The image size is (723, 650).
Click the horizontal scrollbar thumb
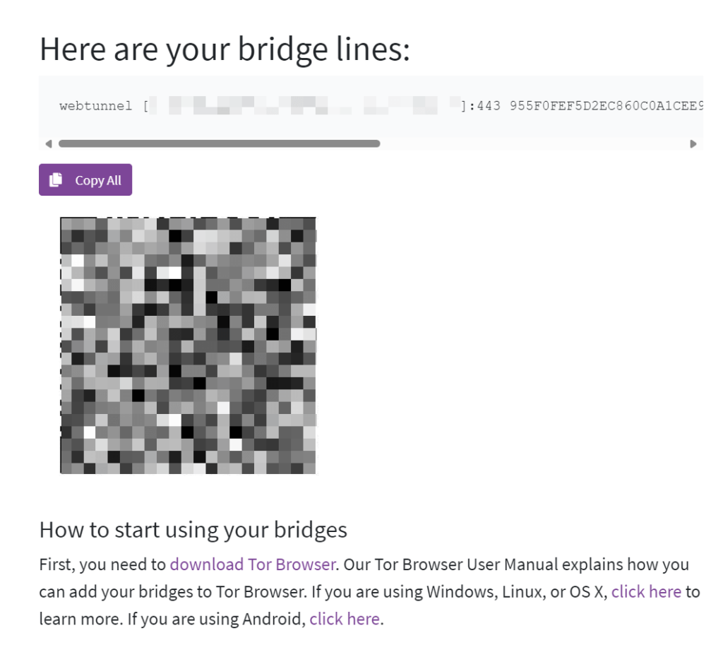(x=219, y=143)
